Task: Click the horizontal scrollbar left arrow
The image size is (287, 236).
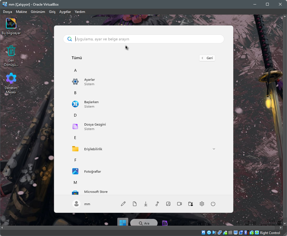Action: (x=2, y=228)
